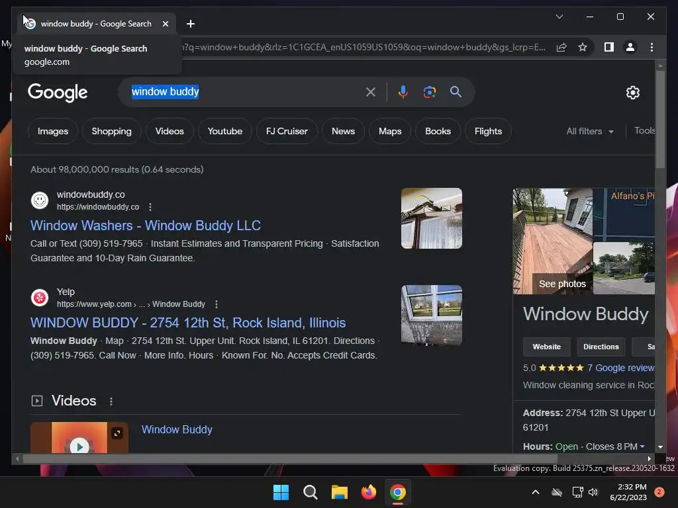Open Google quick settings gear icon
This screenshot has width=678, height=508.
coord(632,93)
